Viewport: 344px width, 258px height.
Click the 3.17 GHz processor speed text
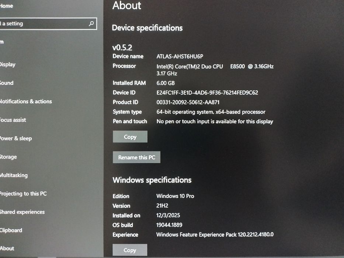pyautogui.click(x=167, y=73)
